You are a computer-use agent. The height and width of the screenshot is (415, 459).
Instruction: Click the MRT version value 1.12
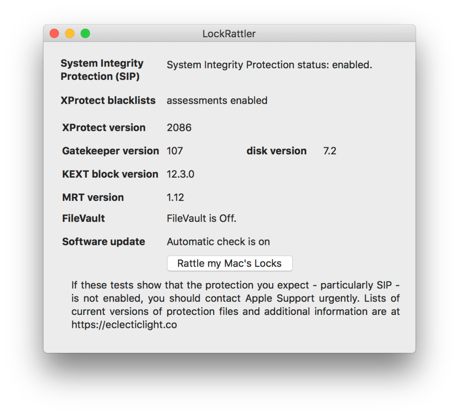175,197
